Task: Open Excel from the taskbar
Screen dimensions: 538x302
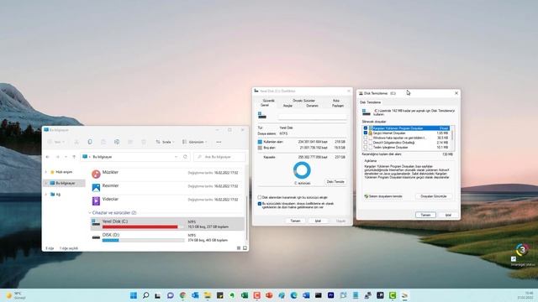Action: tap(245, 295)
